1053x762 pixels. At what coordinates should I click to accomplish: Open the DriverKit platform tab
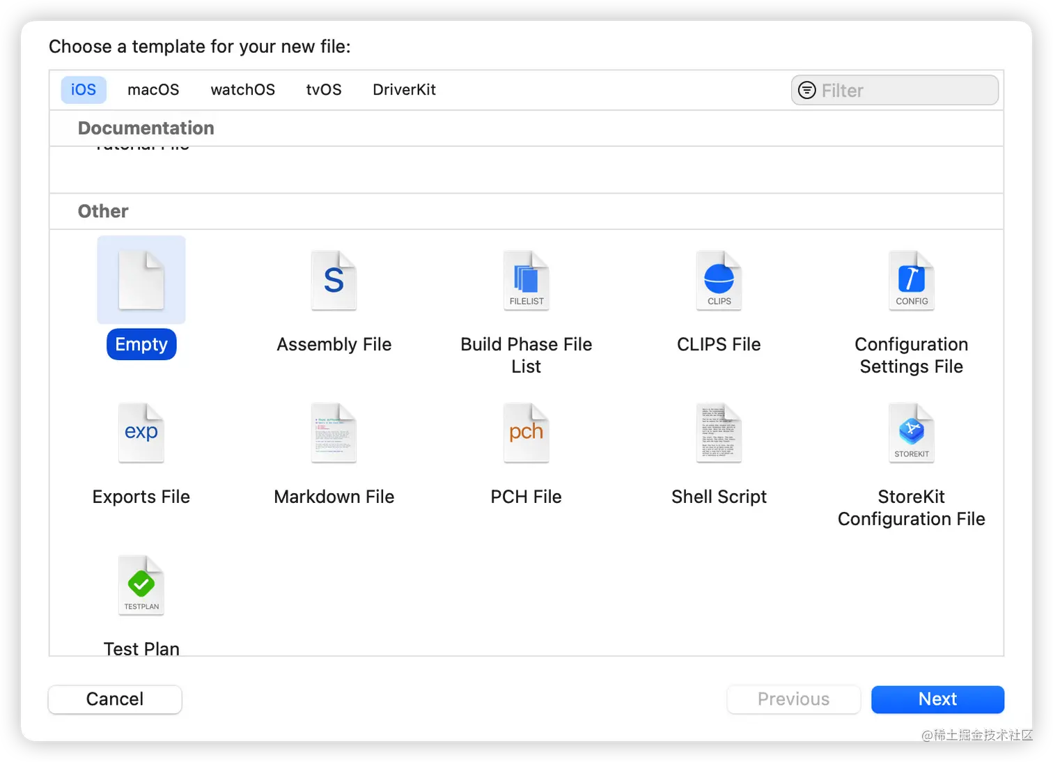[x=404, y=90]
